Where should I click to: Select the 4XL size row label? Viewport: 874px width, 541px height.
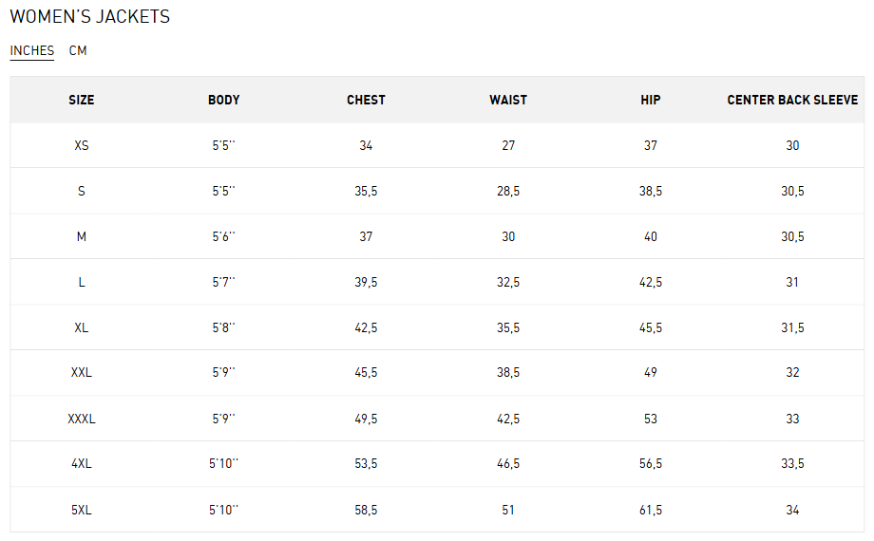82,464
